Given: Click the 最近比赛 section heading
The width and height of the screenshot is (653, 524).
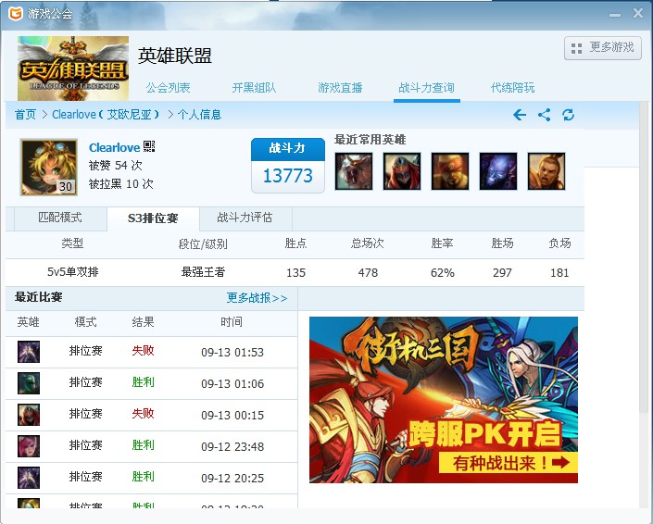Looking at the screenshot, I should coord(38,297).
